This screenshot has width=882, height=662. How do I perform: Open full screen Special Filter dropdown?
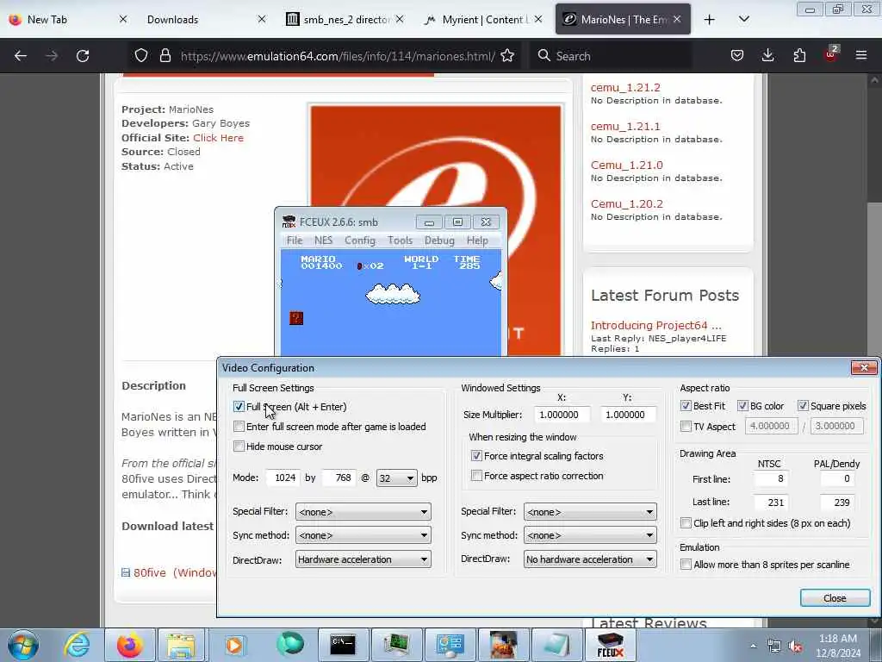coord(363,512)
